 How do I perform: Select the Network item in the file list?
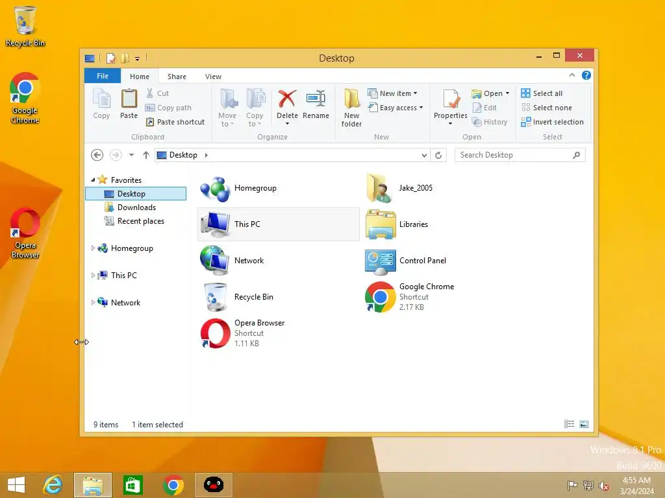point(279,261)
